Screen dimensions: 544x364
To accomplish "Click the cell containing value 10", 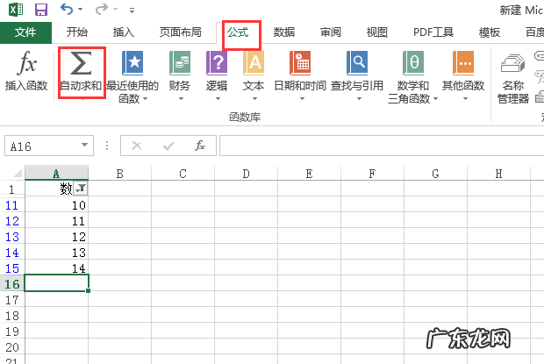I will click(56, 204).
